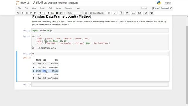
Task: Open the Edit menu
Action: 26,8
